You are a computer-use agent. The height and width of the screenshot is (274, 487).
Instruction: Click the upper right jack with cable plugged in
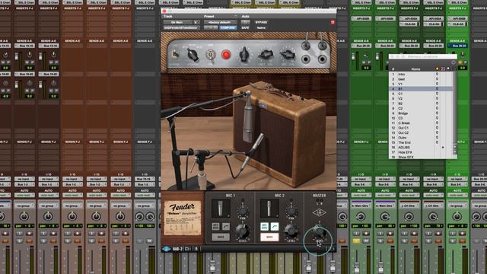point(323,46)
